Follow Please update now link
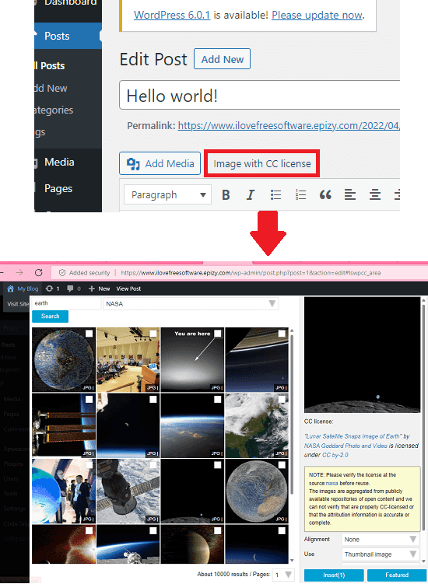The height and width of the screenshot is (584, 428). coord(317,16)
